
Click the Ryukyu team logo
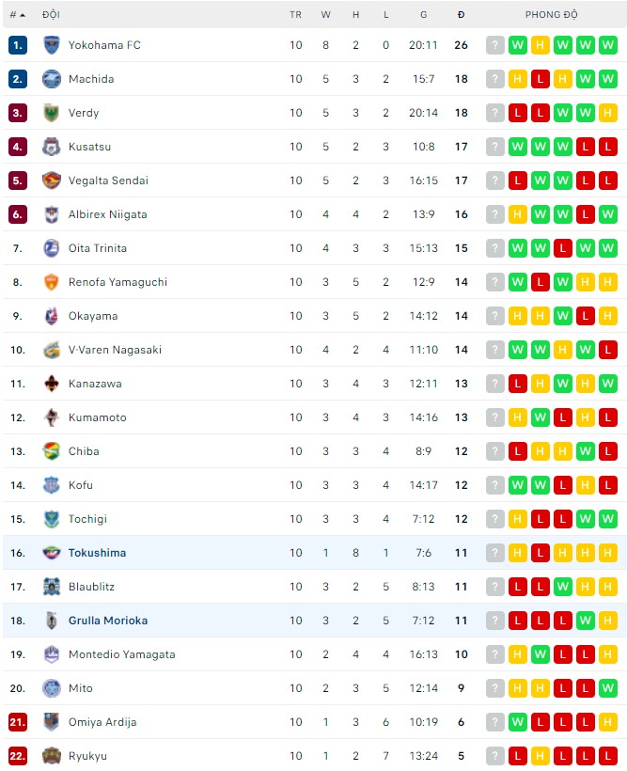(x=52, y=756)
